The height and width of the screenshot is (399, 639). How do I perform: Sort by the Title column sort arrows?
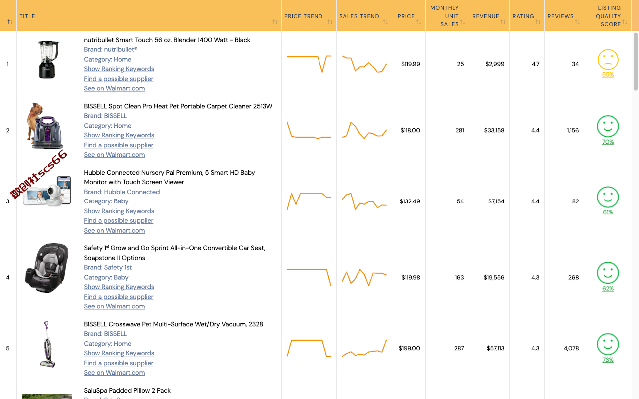point(275,22)
